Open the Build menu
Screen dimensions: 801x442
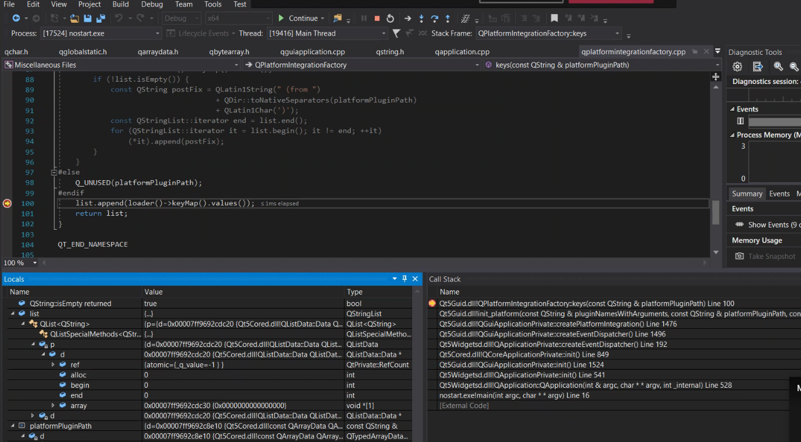120,4
